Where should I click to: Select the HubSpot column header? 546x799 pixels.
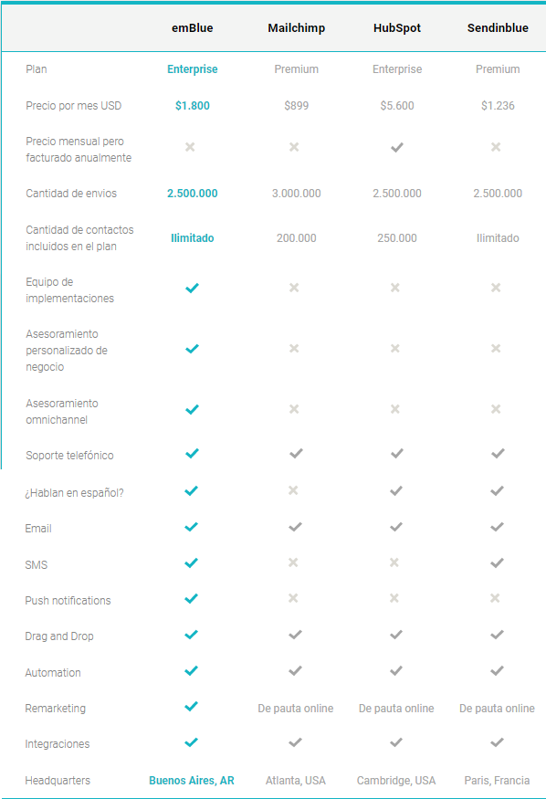(x=397, y=28)
